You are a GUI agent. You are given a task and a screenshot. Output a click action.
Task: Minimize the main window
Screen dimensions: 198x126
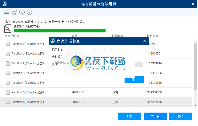(183, 4)
